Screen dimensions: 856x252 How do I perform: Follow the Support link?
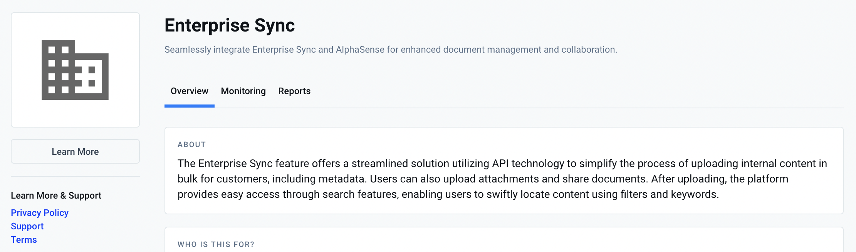click(27, 226)
